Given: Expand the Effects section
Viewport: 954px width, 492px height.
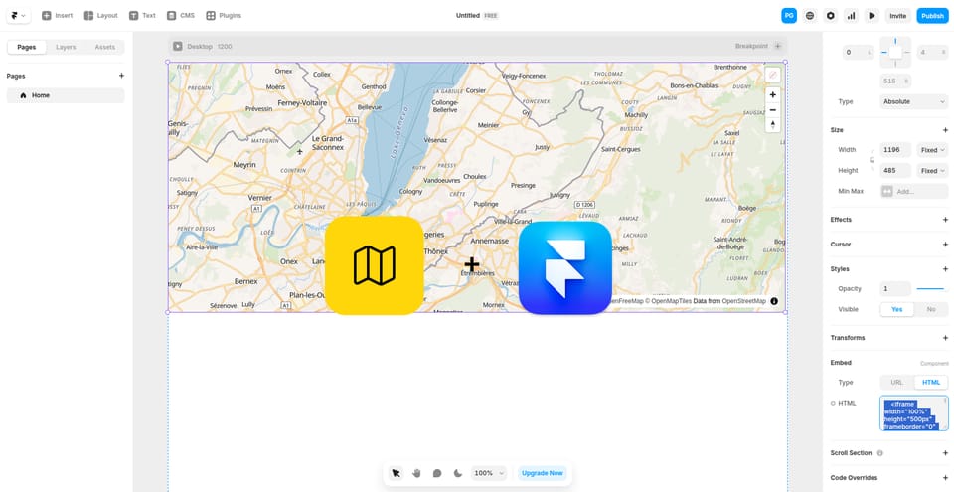Looking at the screenshot, I should (x=945, y=220).
